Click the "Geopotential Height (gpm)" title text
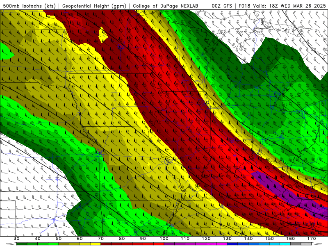The image size is (328, 246). pyautogui.click(x=94, y=6)
